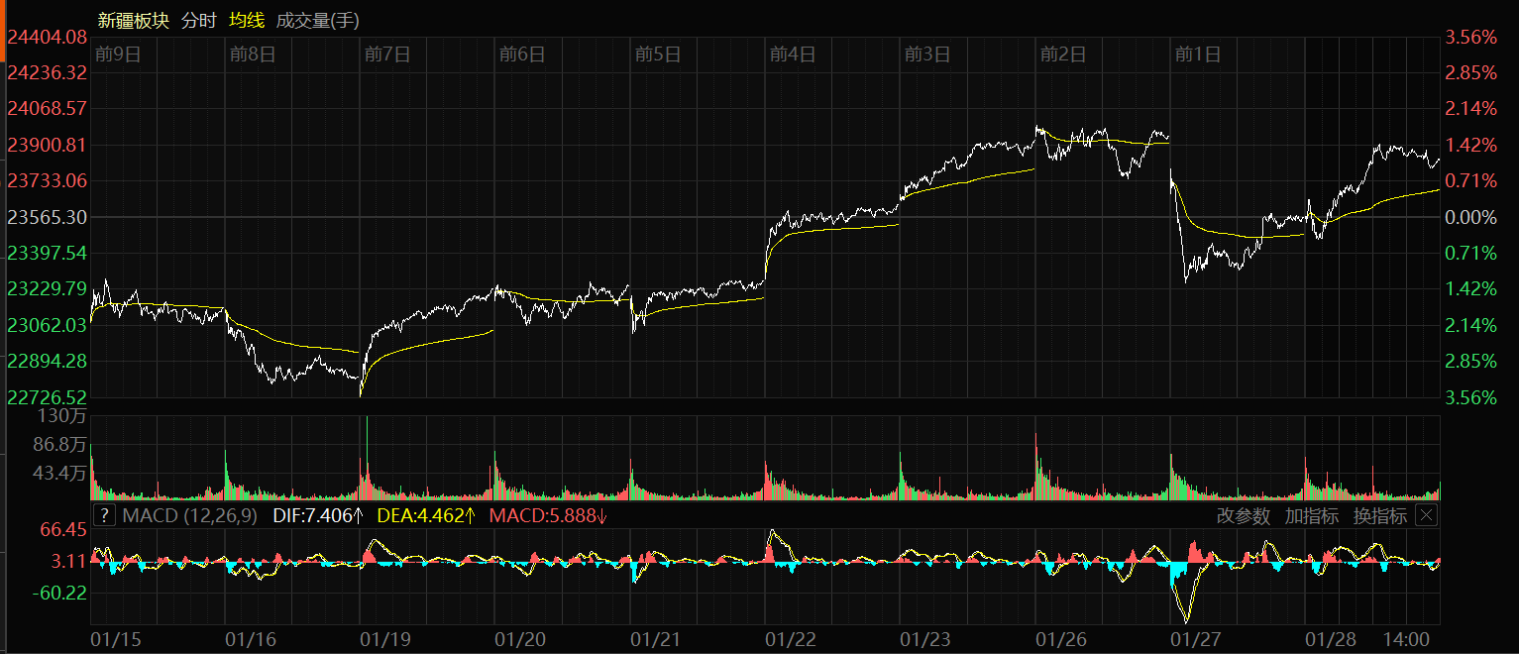Select the 新疆板块 chart title
Viewport: 1519px width, 654px height.
pos(133,20)
